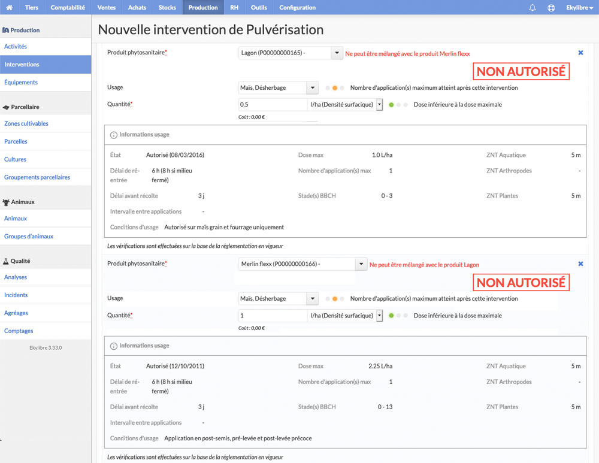Click 'Autorisé (08/03/2016)' state value
The width and height of the screenshot is (599, 463).
tap(175, 155)
